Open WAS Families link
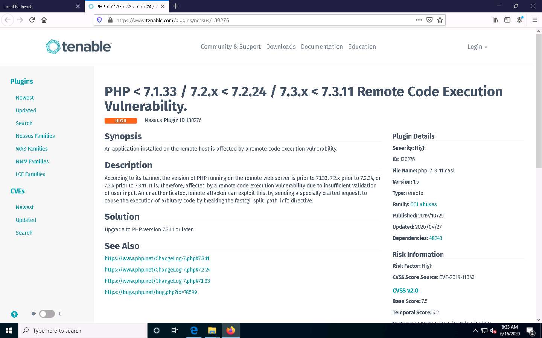The image size is (542, 338). coord(32,149)
